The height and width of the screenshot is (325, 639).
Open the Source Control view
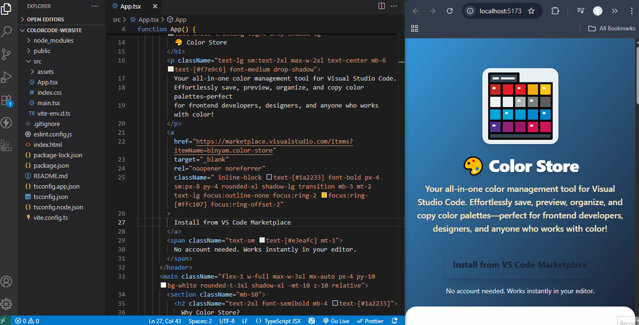(6, 54)
